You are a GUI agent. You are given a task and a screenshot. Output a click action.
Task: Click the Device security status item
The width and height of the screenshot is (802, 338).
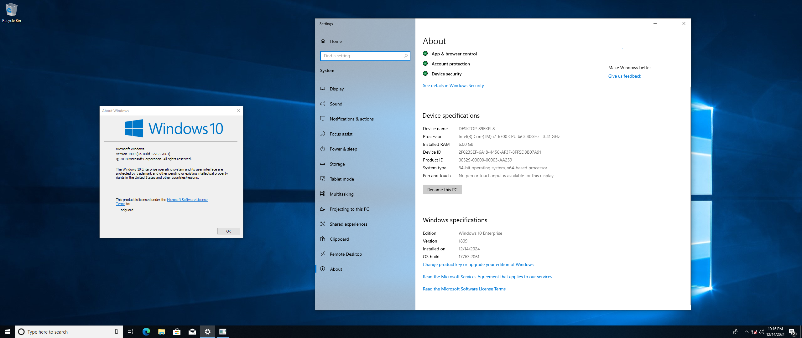(442, 74)
